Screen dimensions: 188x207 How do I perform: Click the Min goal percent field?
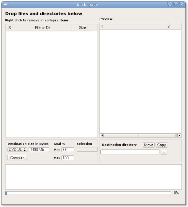click(68, 150)
